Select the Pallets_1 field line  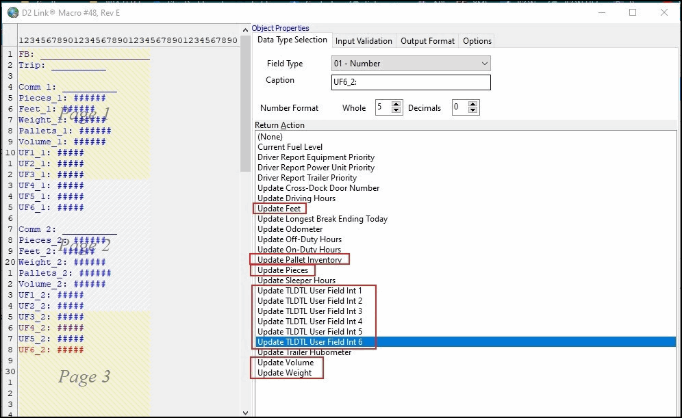(64, 131)
